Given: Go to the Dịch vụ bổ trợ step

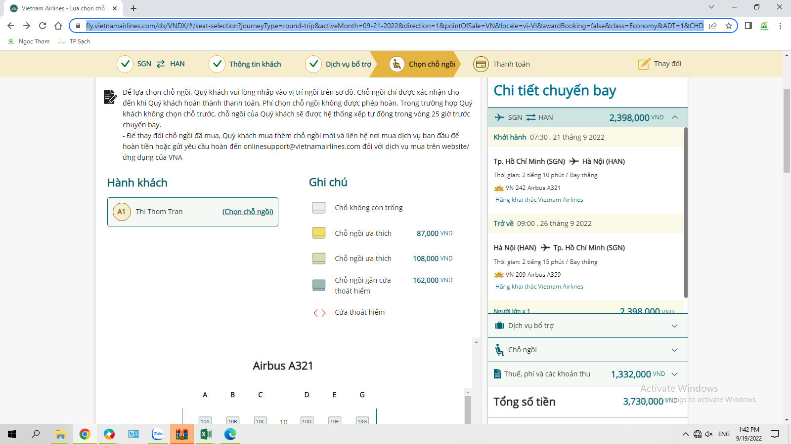Looking at the screenshot, I should (x=338, y=64).
